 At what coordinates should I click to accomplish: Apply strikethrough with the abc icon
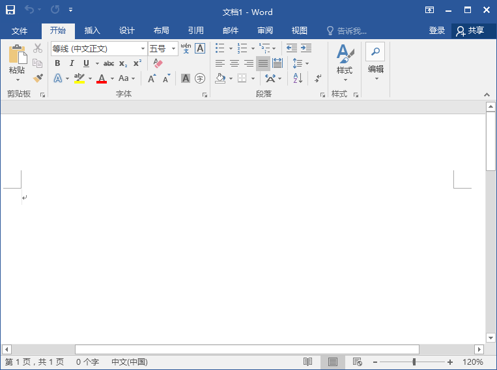click(109, 63)
